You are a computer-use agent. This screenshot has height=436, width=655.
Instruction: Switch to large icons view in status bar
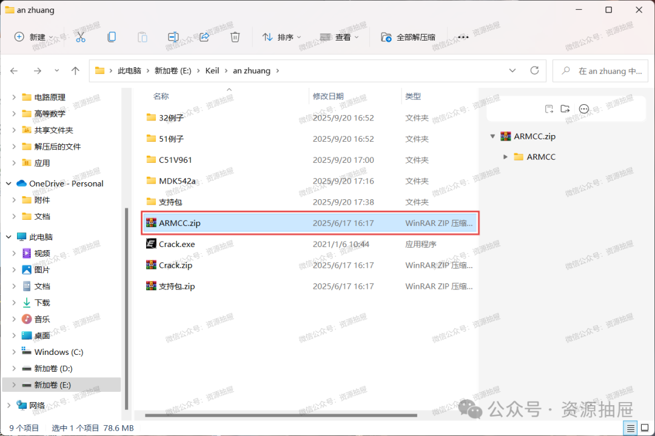coord(645,428)
